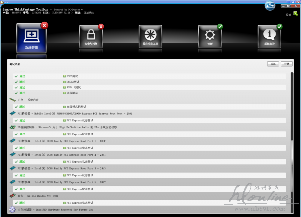Select the HD音频控制器 Microsoft UAA heading

pyautogui.click(x=67, y=127)
